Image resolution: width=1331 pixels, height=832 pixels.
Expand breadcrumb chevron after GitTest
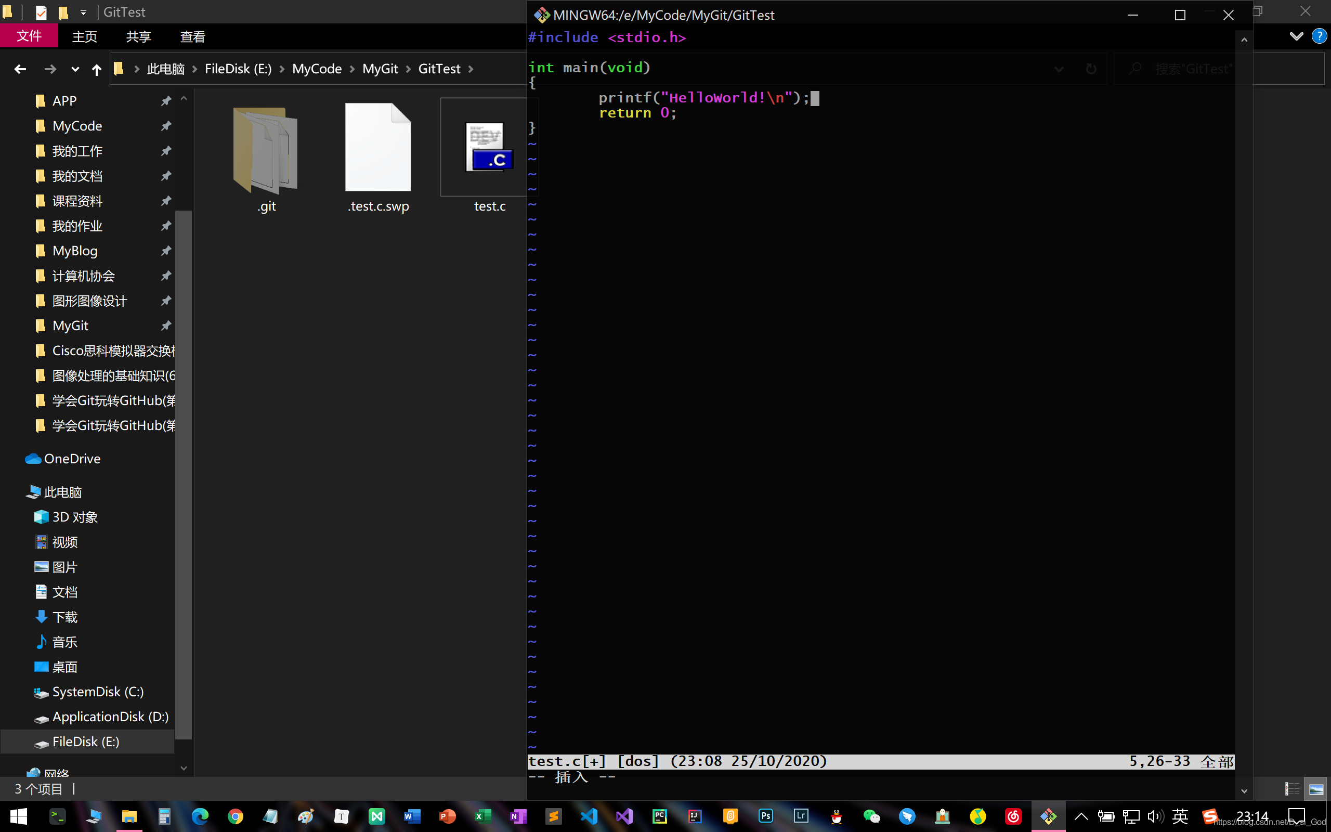(471, 69)
